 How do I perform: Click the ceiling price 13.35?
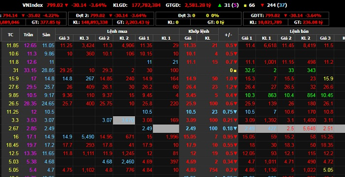[30, 153]
